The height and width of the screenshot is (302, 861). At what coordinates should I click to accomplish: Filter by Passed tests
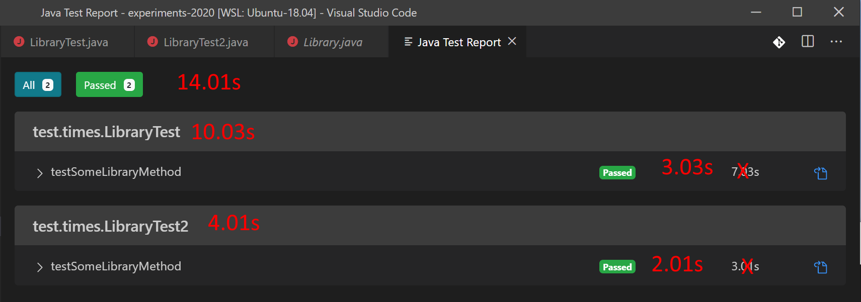click(x=109, y=85)
